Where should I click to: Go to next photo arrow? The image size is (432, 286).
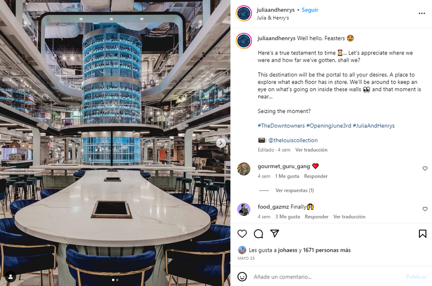click(x=221, y=143)
